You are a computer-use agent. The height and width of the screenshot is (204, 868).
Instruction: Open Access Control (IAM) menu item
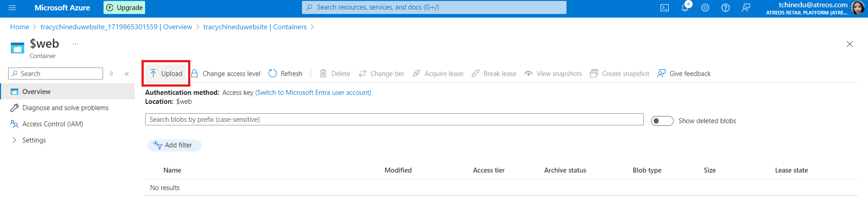tap(52, 124)
